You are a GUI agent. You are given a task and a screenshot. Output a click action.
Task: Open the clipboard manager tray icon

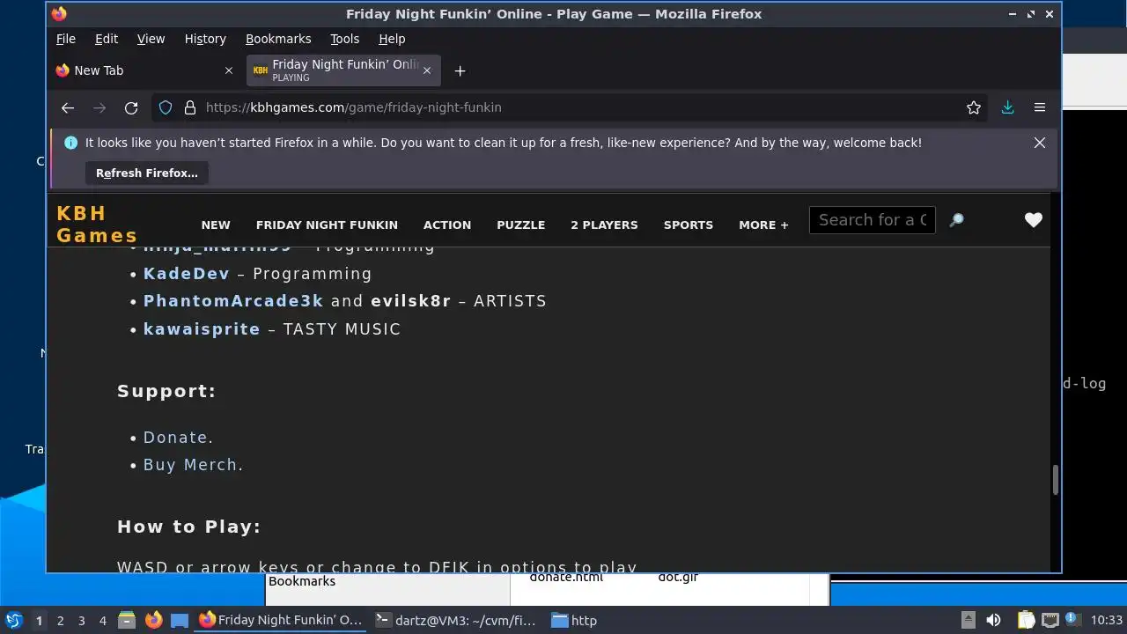pyautogui.click(x=1027, y=620)
